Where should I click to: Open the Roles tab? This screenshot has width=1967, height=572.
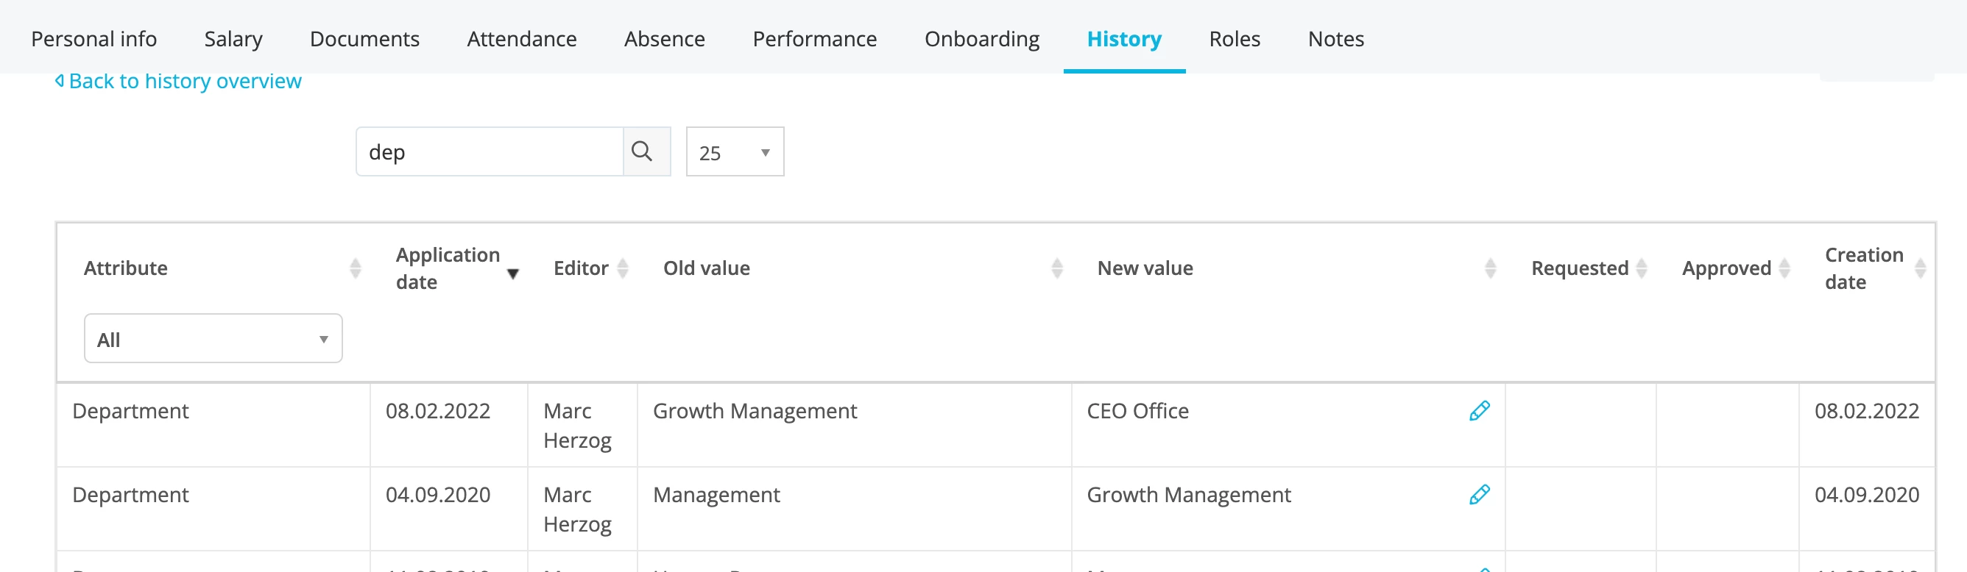point(1234,39)
